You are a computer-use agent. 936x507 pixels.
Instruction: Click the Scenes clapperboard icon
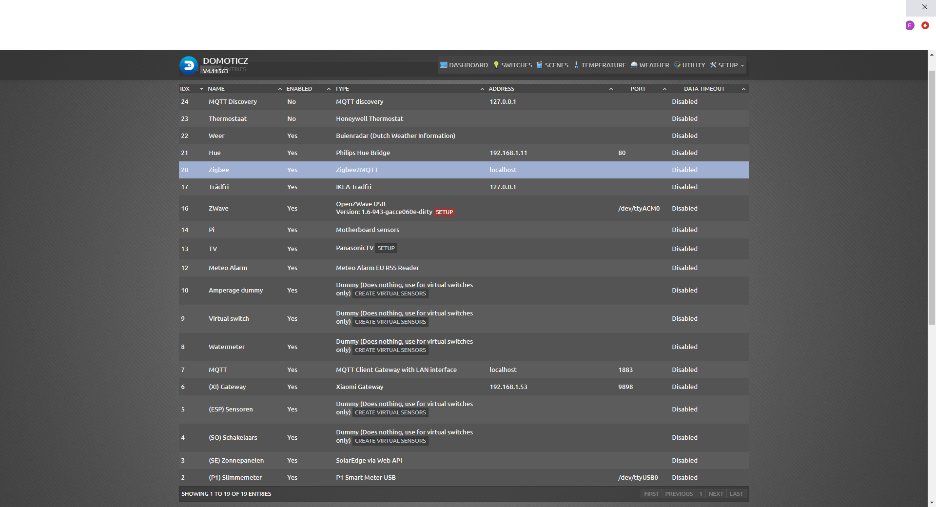(540, 65)
